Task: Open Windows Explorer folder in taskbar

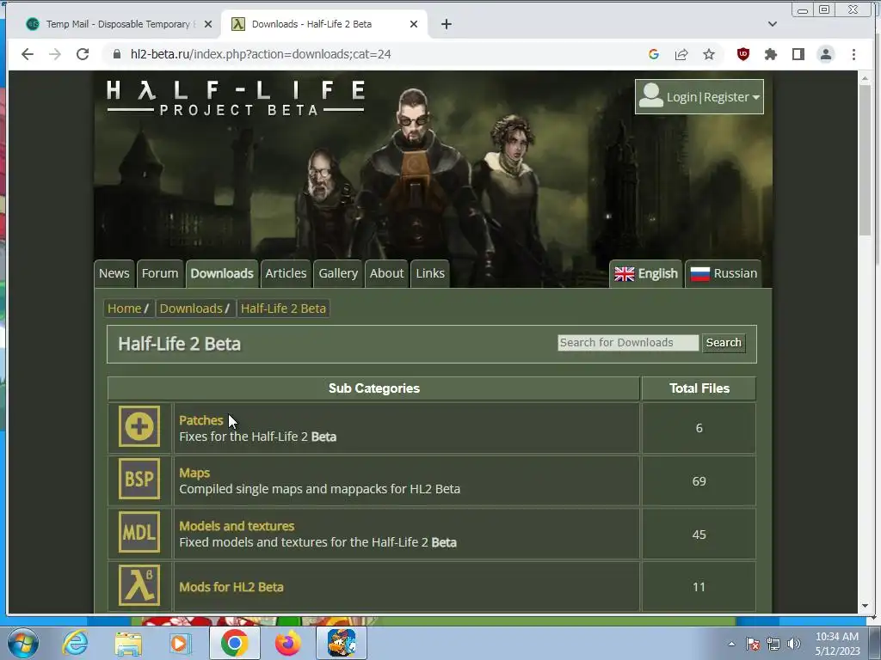Action: [128, 643]
